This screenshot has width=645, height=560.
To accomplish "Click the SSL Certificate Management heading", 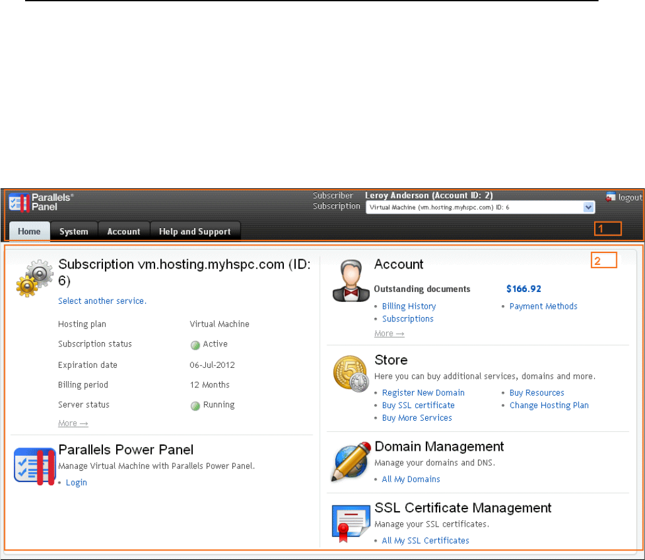I will point(463,508).
